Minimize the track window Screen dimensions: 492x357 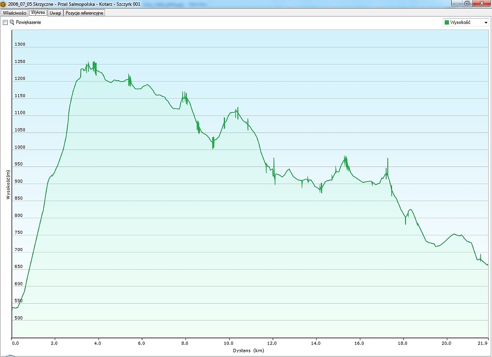tap(456, 3)
